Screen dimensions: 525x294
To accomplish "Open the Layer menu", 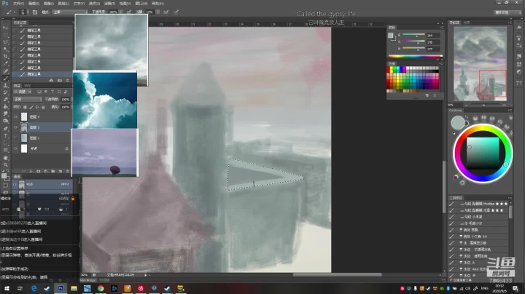I will [63, 4].
